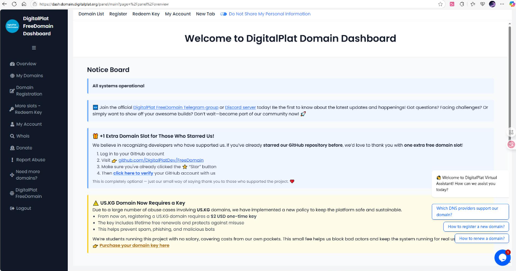
Task: Open the browser profile avatar
Action: pos(492,4)
